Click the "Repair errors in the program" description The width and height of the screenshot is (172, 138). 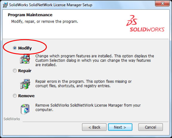point(83,84)
